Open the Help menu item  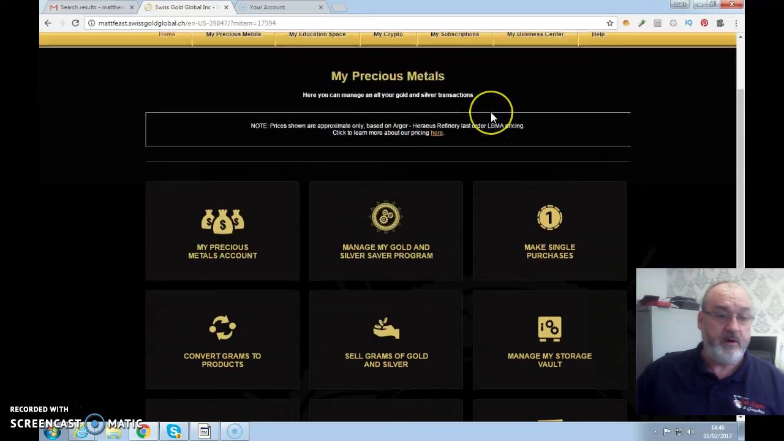tap(598, 34)
